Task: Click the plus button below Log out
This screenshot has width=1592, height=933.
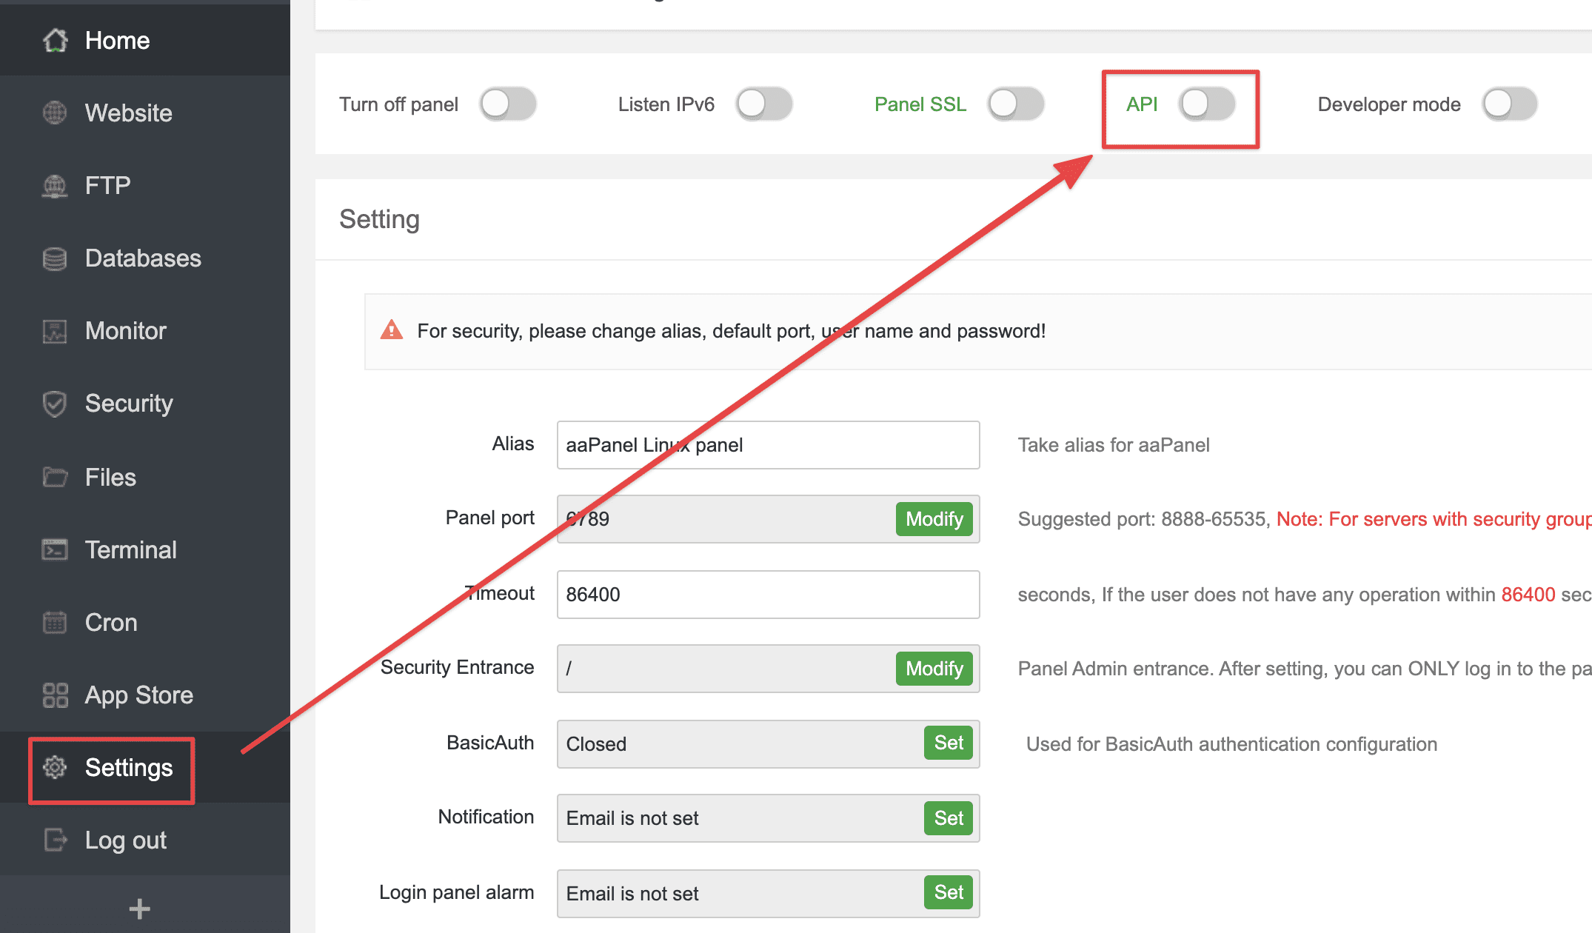Action: tap(138, 909)
